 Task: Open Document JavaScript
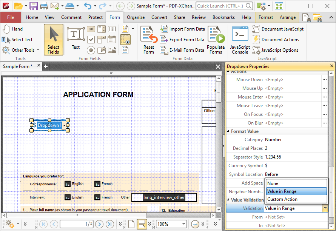278,29
